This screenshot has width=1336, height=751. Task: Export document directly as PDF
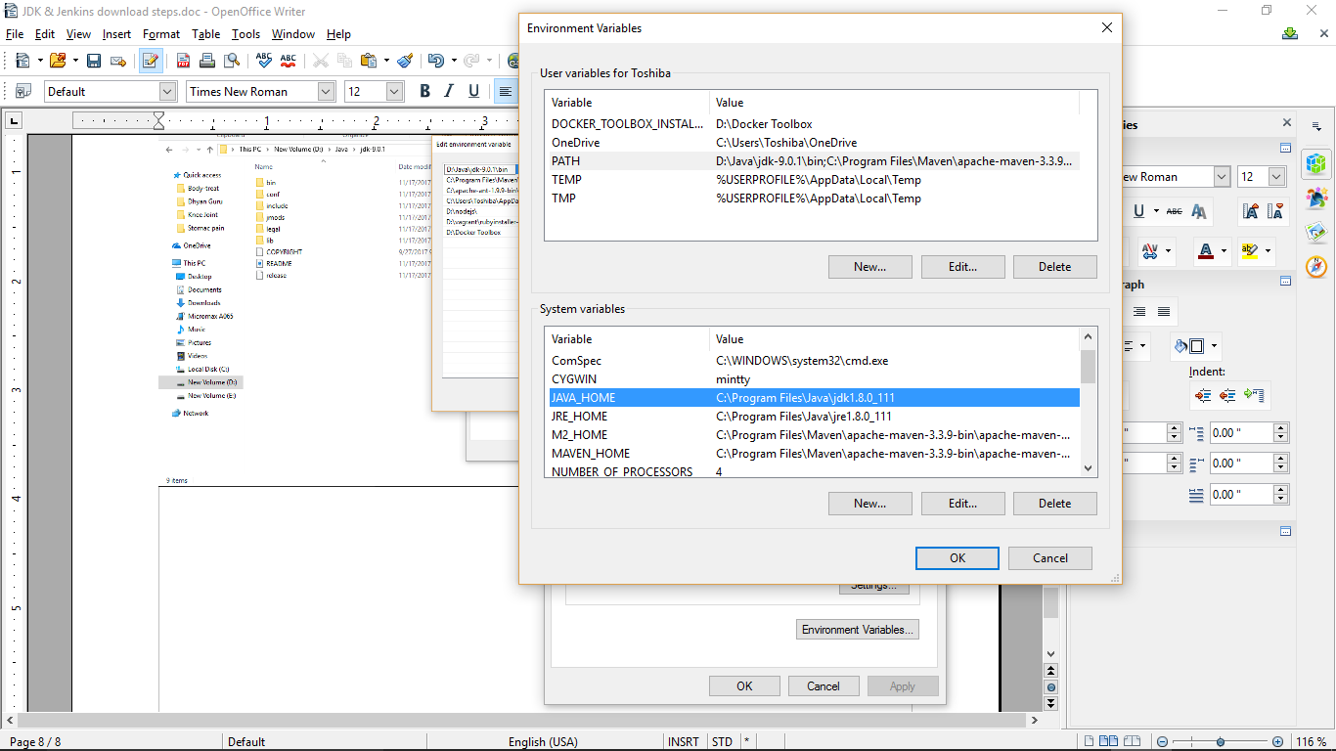coord(181,61)
